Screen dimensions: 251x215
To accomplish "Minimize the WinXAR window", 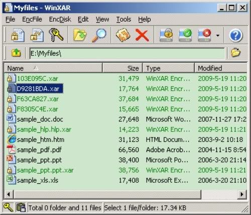I will point(222,8).
